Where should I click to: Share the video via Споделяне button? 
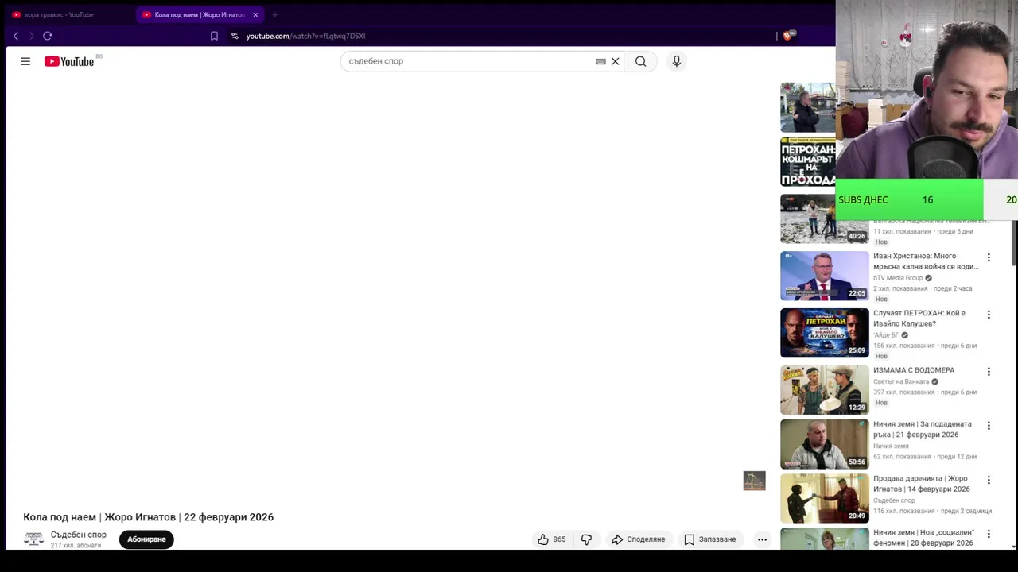coord(638,539)
